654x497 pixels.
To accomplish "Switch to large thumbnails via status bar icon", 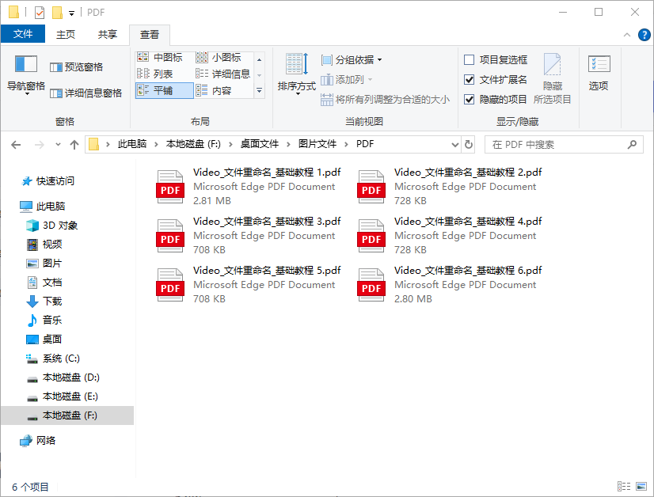I will (x=641, y=486).
